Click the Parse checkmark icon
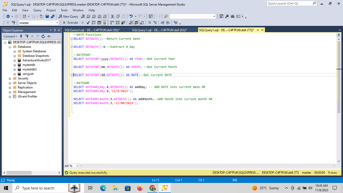 [88, 23]
